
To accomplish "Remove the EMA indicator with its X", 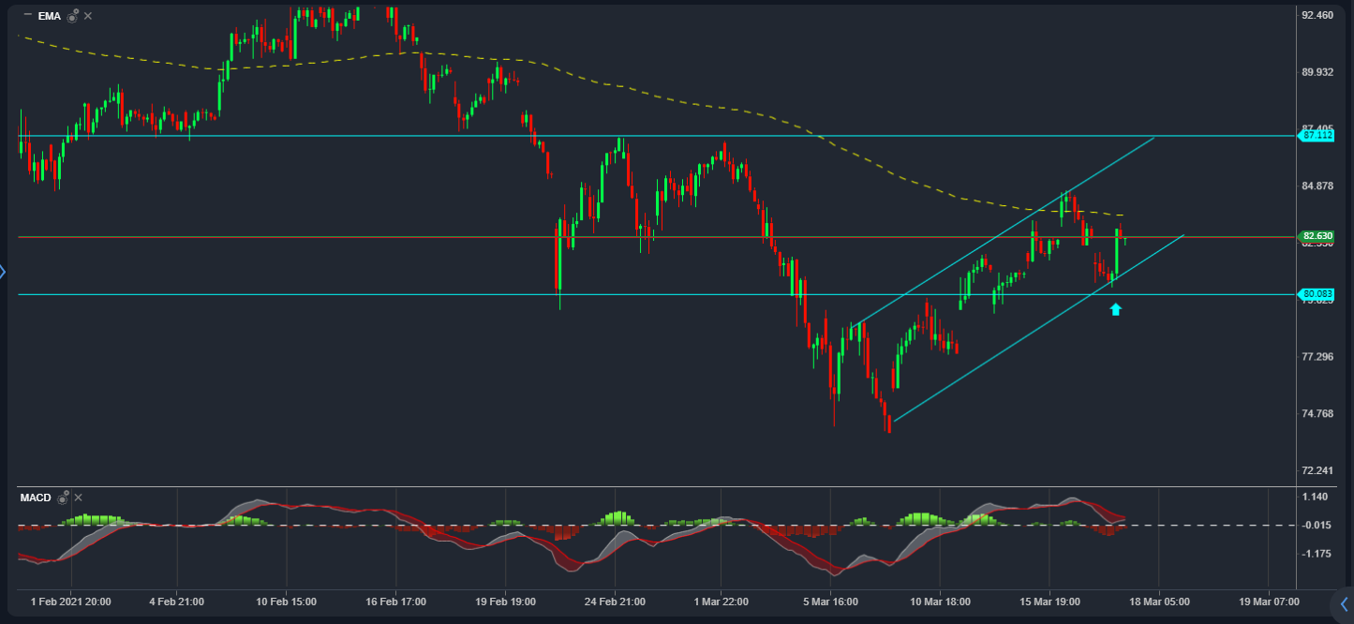I will 87,16.
